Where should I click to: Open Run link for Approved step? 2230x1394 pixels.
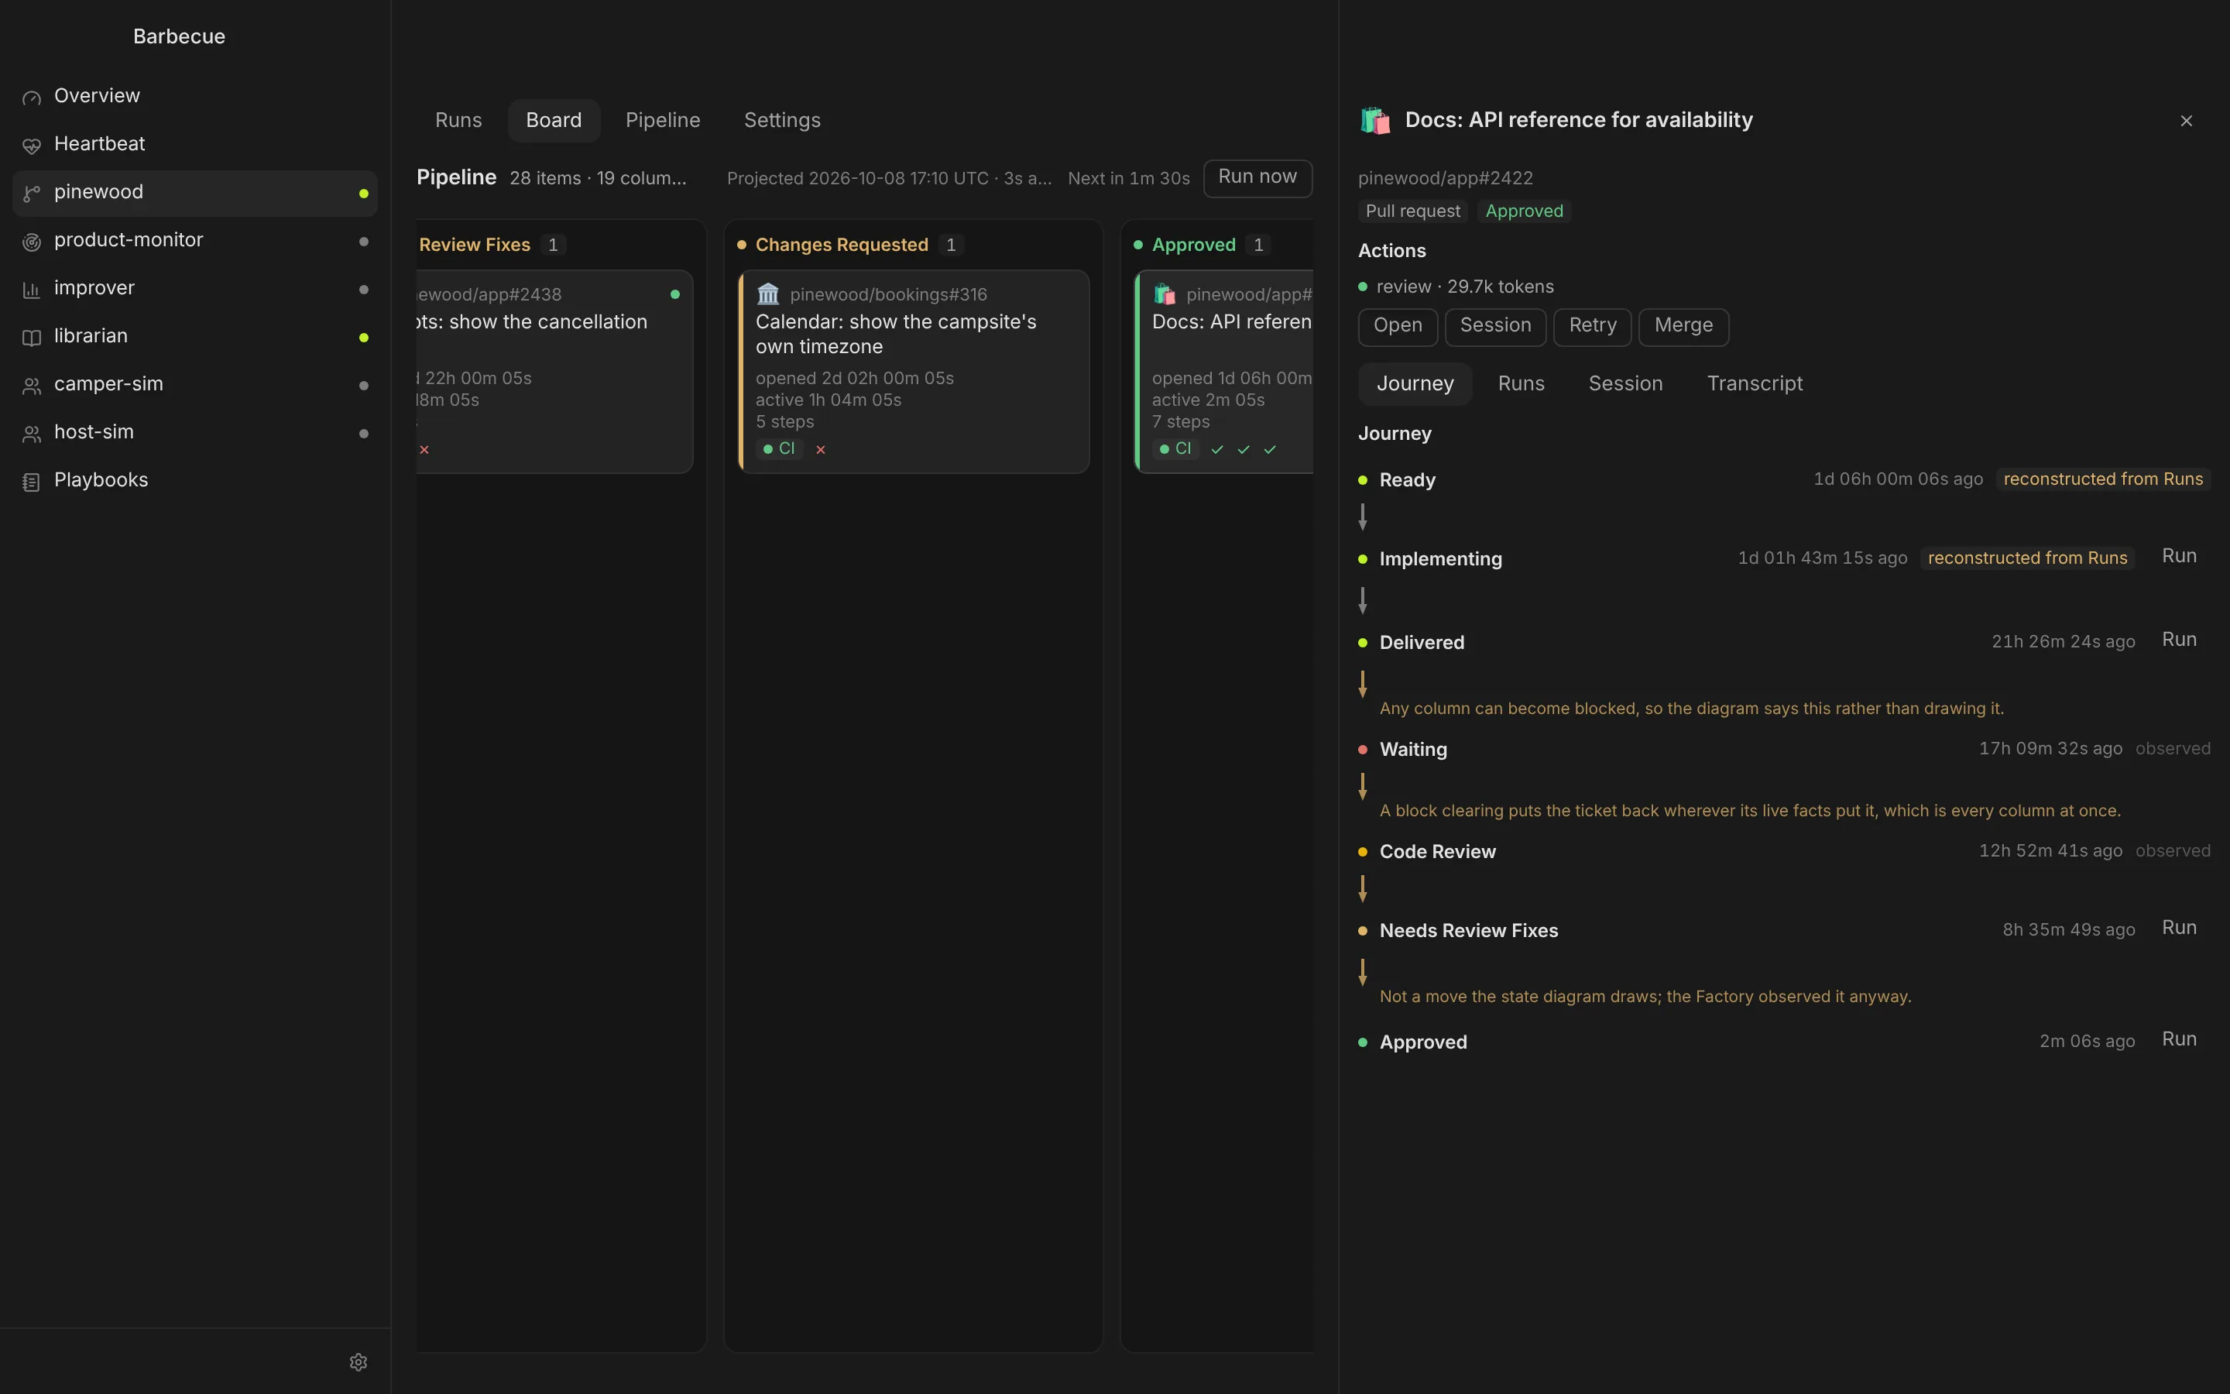2178,1040
